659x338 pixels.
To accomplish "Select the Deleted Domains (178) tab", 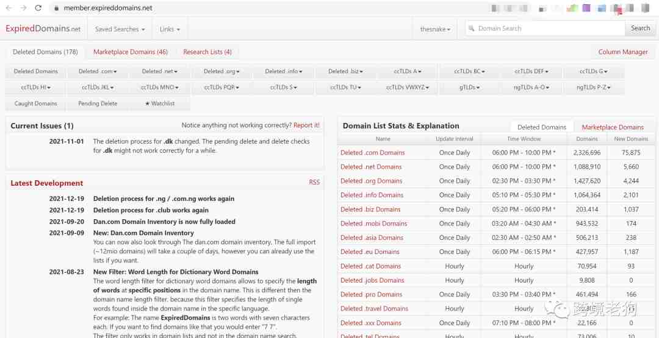I will (45, 52).
